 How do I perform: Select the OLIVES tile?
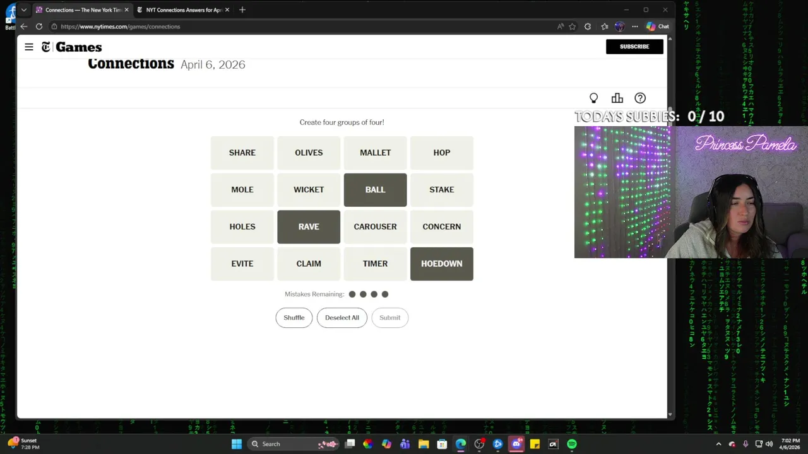(309, 153)
